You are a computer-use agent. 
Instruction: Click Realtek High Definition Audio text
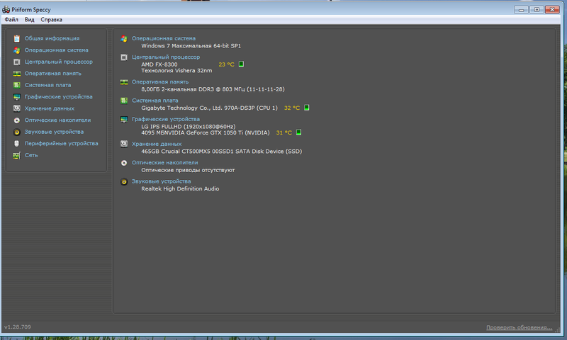(x=180, y=188)
